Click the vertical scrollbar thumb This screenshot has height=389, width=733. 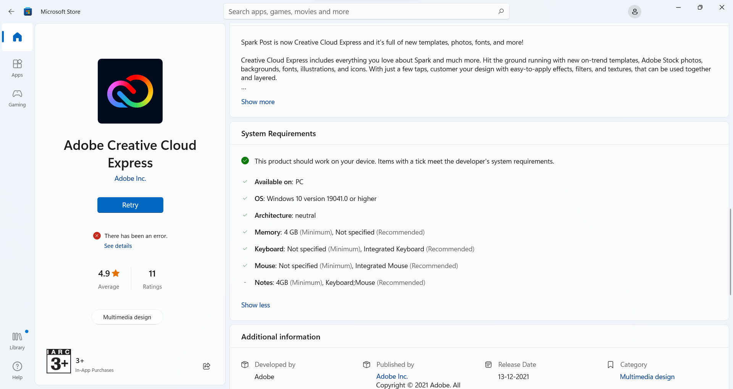click(730, 252)
